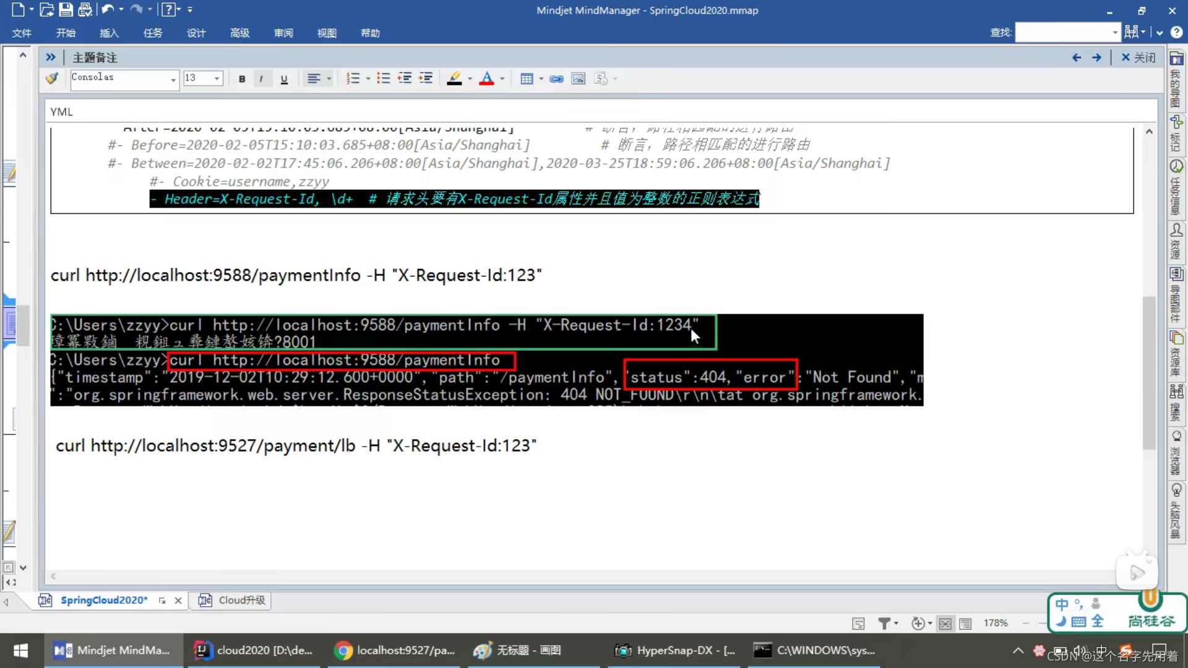Open the 开始 ribbon tab
This screenshot has width=1188, height=668.
coord(66,33)
